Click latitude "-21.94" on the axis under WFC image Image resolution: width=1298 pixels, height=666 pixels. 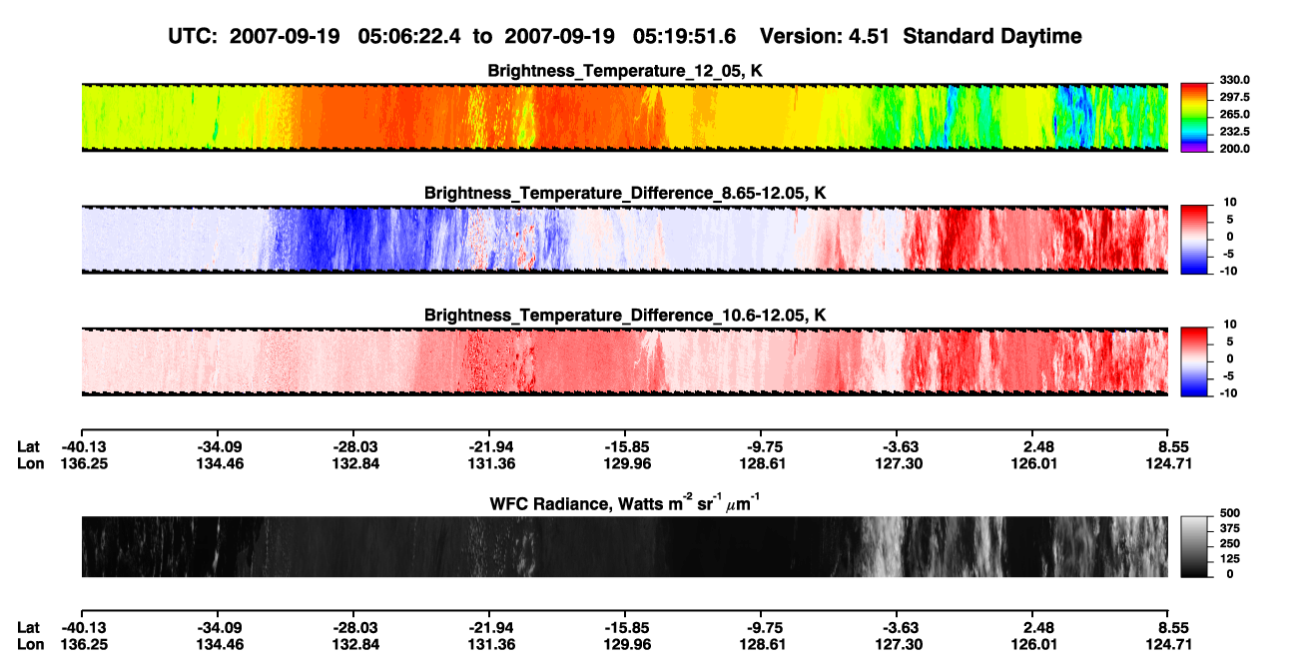click(488, 627)
